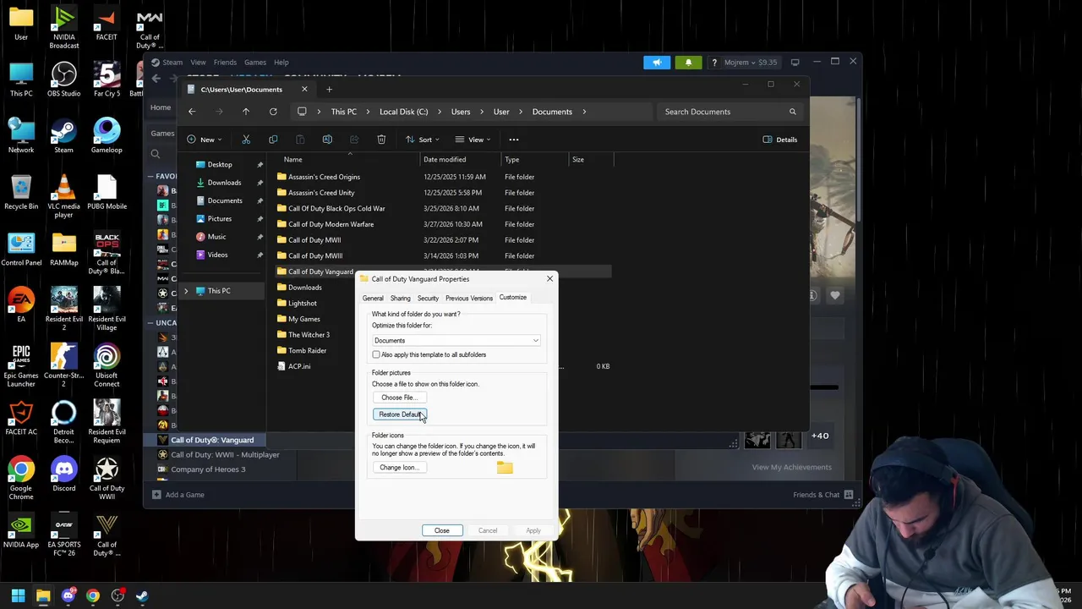Open the FACEIT AC desktop icon

(x=21, y=418)
